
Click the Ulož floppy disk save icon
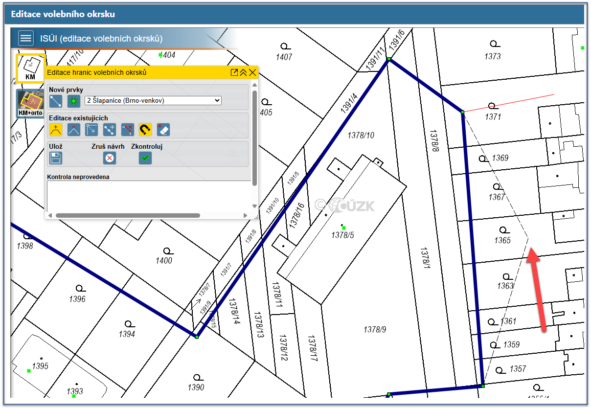click(x=56, y=158)
